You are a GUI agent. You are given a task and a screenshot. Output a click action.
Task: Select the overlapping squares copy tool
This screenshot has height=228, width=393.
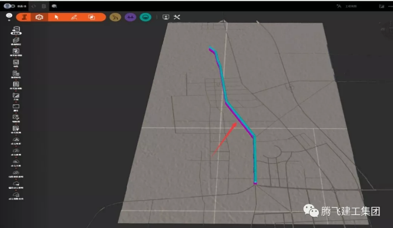coord(92,17)
